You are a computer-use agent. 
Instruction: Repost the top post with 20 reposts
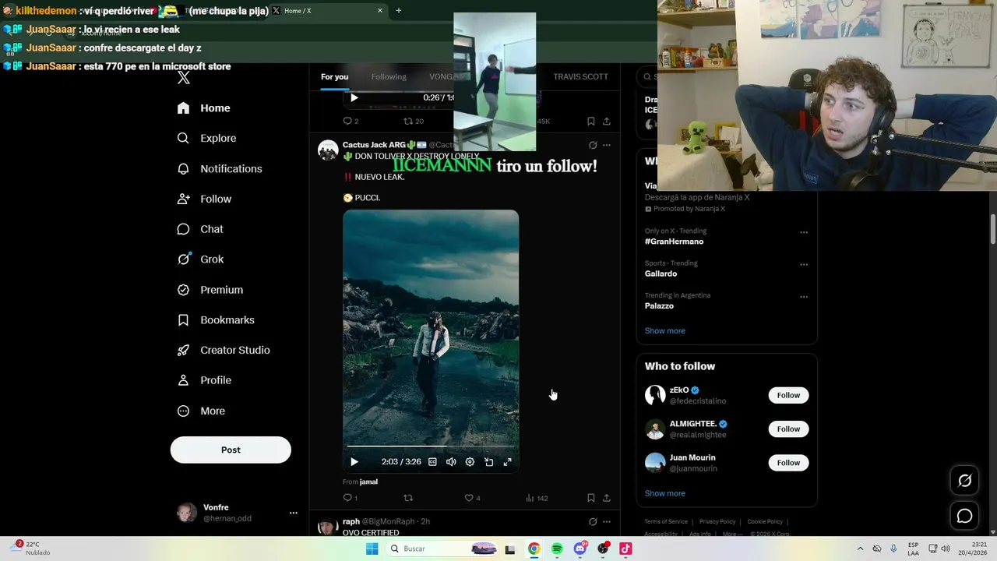(x=413, y=121)
